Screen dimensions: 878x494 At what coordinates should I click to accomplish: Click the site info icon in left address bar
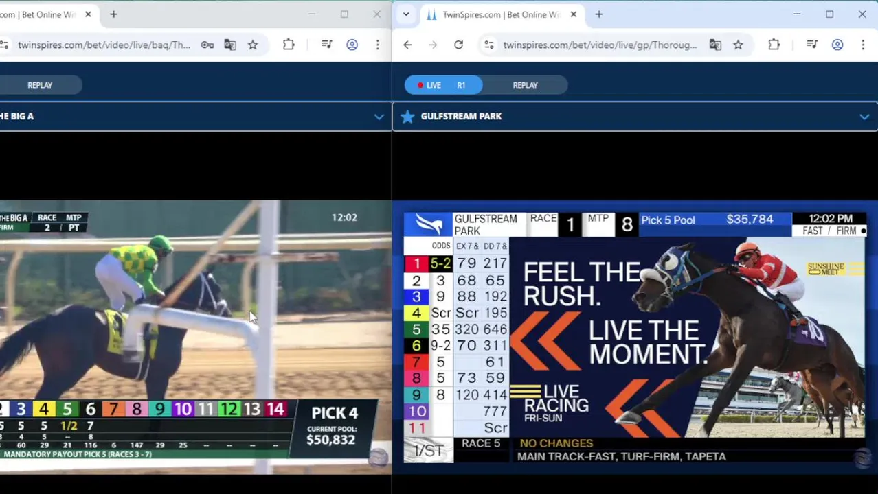tap(4, 45)
